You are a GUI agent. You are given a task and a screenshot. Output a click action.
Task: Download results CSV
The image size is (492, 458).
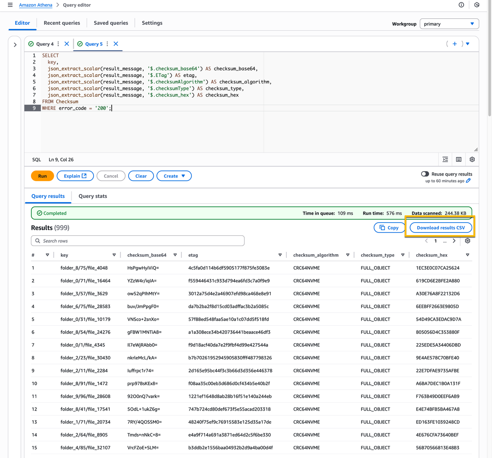click(x=440, y=227)
